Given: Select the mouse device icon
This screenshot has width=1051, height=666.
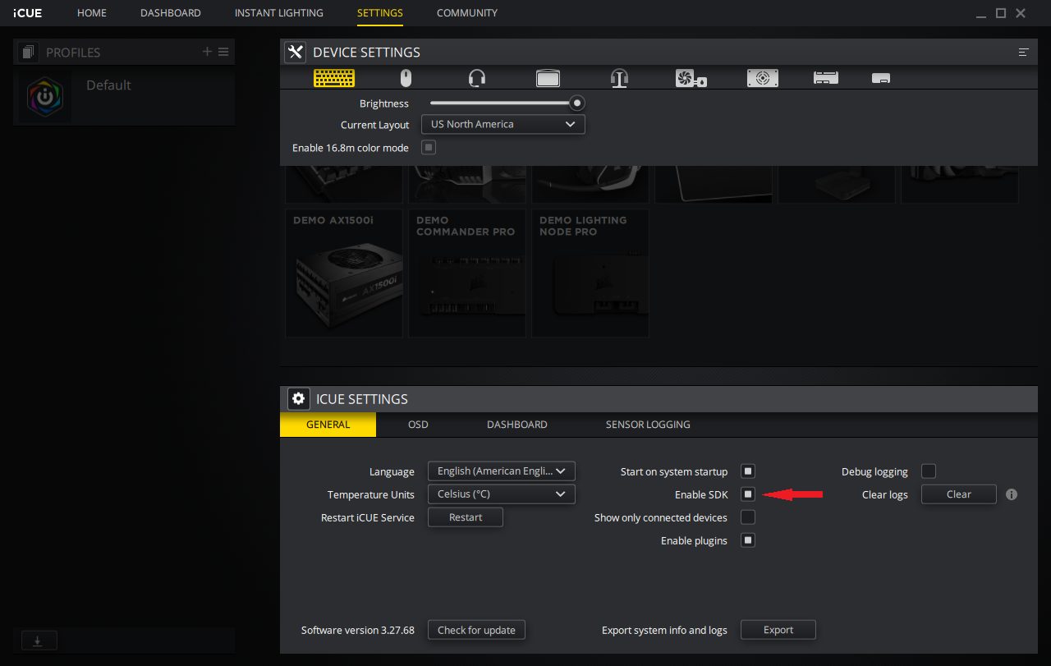Looking at the screenshot, I should (406, 78).
